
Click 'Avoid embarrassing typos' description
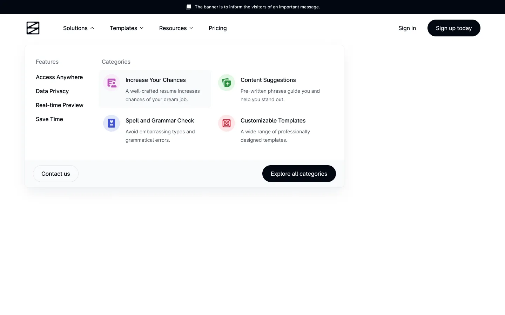160,136
